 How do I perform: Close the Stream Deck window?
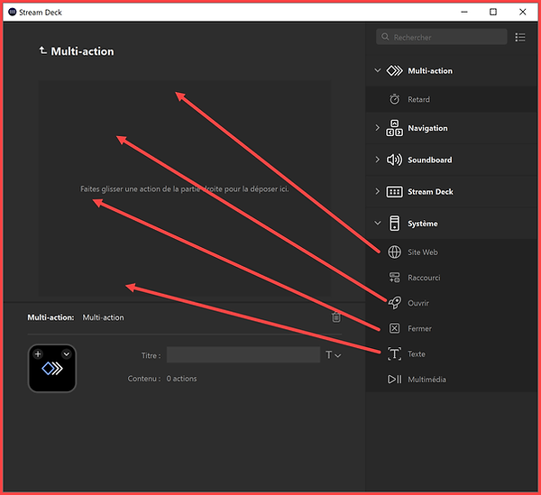click(x=522, y=12)
